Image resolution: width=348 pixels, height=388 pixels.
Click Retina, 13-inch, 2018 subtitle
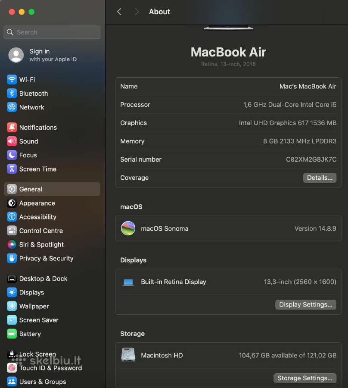[228, 64]
